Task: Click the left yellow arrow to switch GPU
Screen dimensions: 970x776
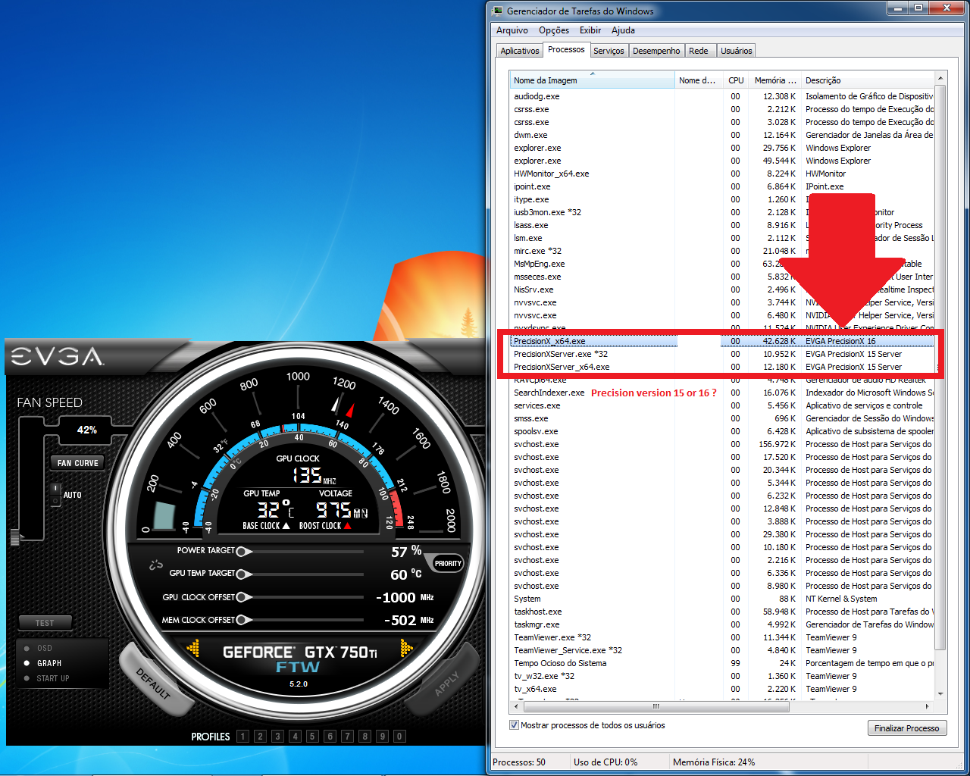Action: point(193,648)
